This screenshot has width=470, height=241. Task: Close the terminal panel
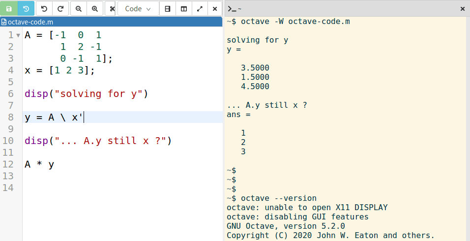tap(462, 9)
